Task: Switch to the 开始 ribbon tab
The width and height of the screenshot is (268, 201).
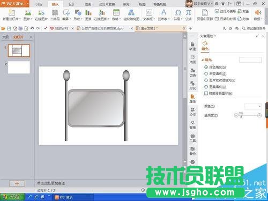Action: [39, 4]
